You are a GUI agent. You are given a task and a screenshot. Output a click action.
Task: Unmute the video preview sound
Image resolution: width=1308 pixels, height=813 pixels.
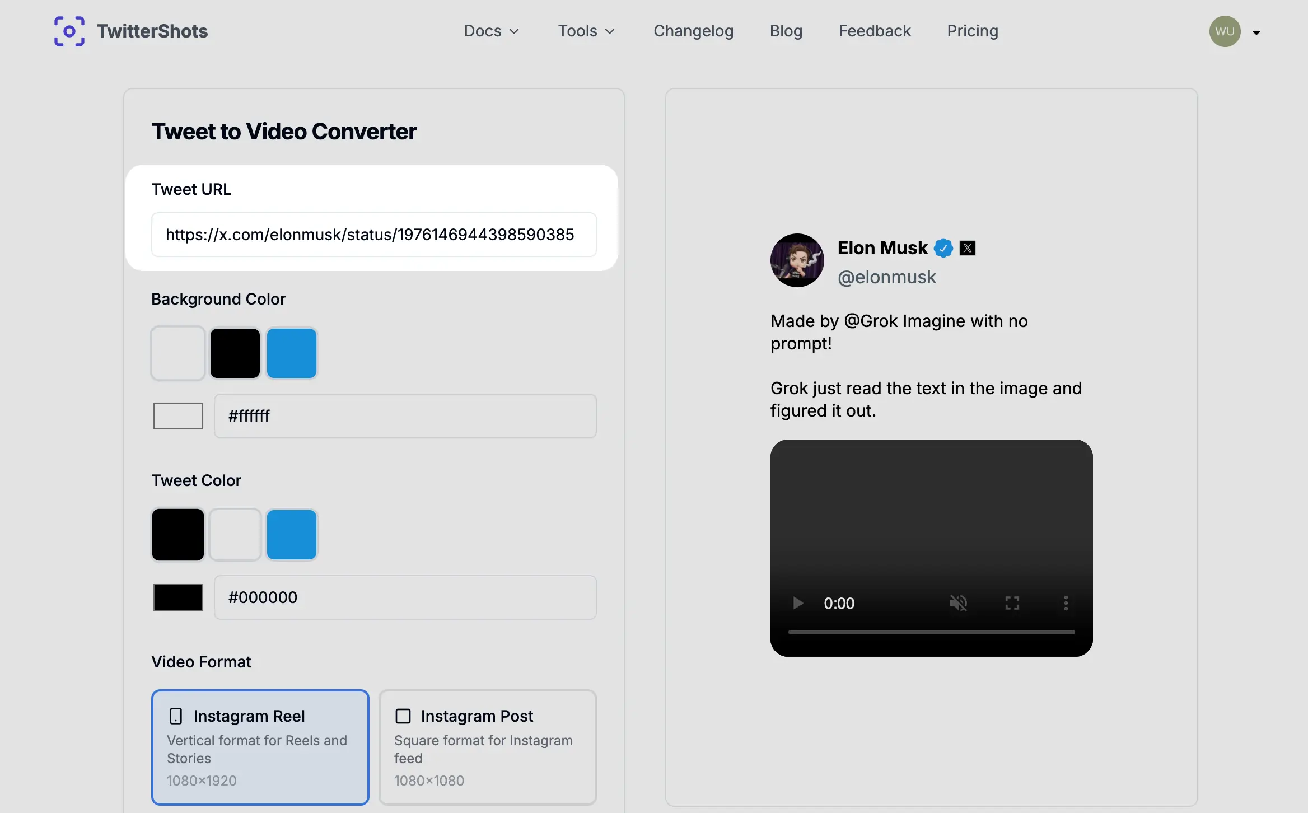[959, 603]
